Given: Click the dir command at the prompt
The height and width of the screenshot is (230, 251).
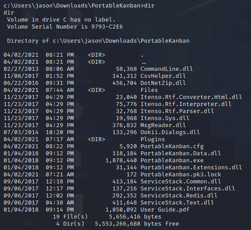Looking at the screenshot, I should coord(149,6).
